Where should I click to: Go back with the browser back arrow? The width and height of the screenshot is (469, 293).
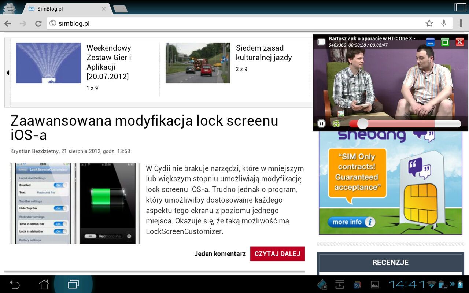pos(8,23)
